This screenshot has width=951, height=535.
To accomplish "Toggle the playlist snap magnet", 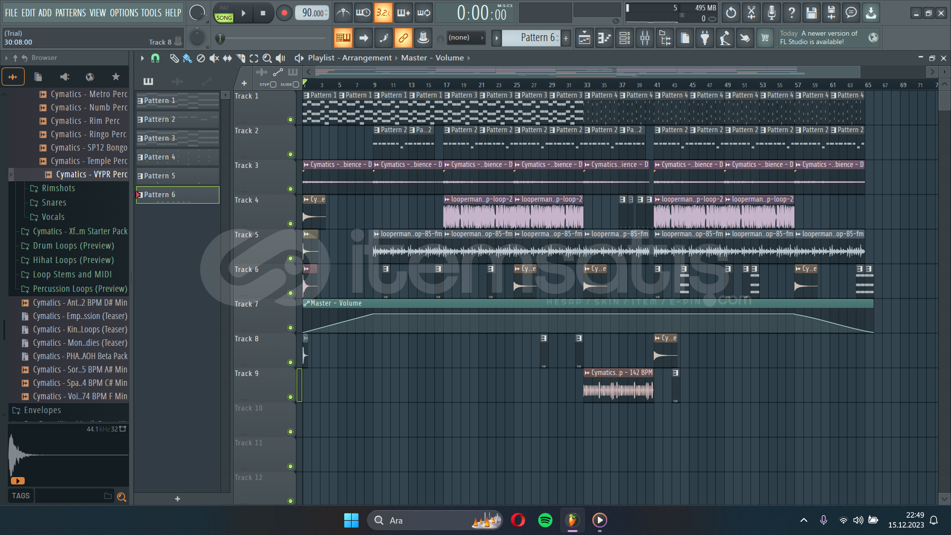I will coord(155,58).
